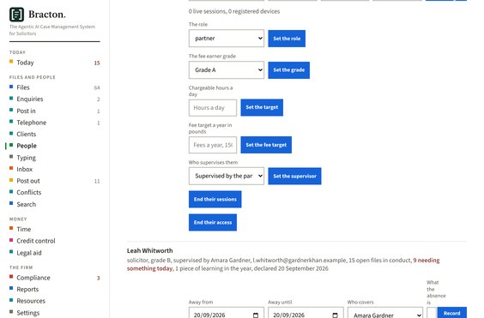Go to Reports page
This screenshot has width=484, height=318.
coord(27,290)
